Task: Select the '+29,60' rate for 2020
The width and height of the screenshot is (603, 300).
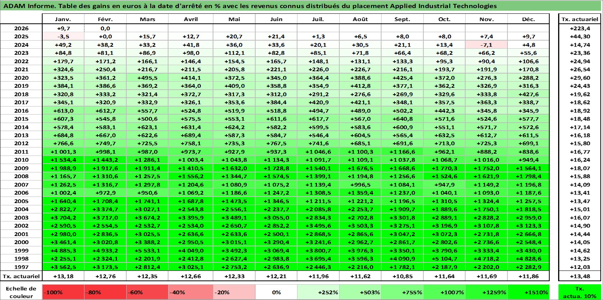Action: point(580,78)
